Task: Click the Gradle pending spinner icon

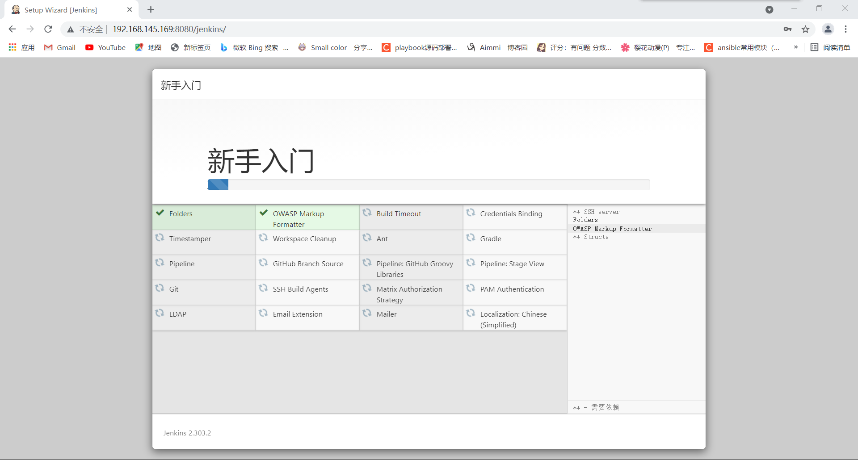Action: (471, 238)
